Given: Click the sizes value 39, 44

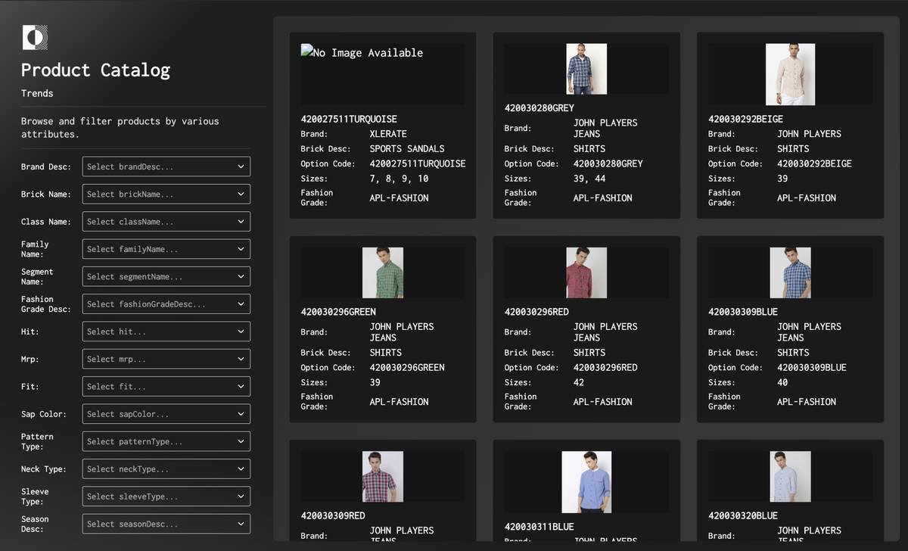Looking at the screenshot, I should coord(589,179).
